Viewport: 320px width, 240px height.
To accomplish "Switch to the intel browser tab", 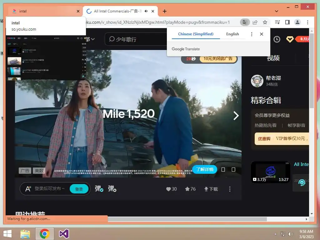I will click(45, 11).
